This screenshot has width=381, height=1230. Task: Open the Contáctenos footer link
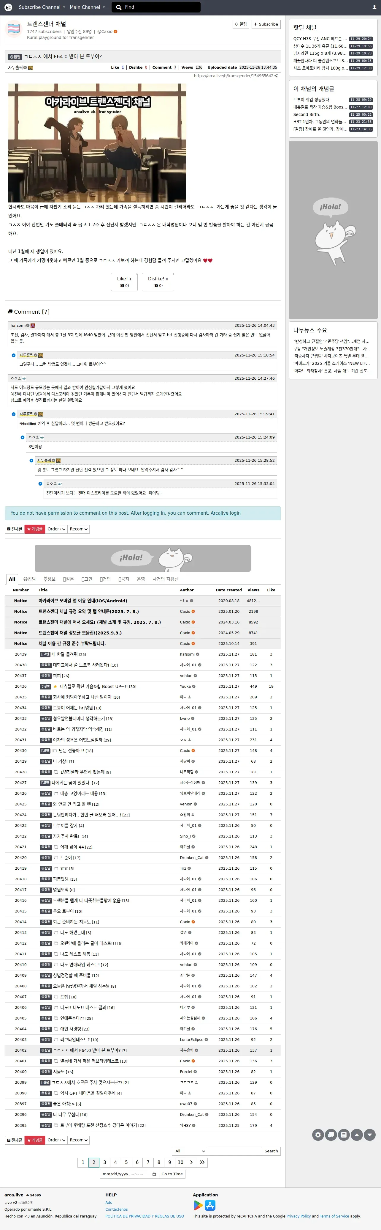(x=117, y=1209)
